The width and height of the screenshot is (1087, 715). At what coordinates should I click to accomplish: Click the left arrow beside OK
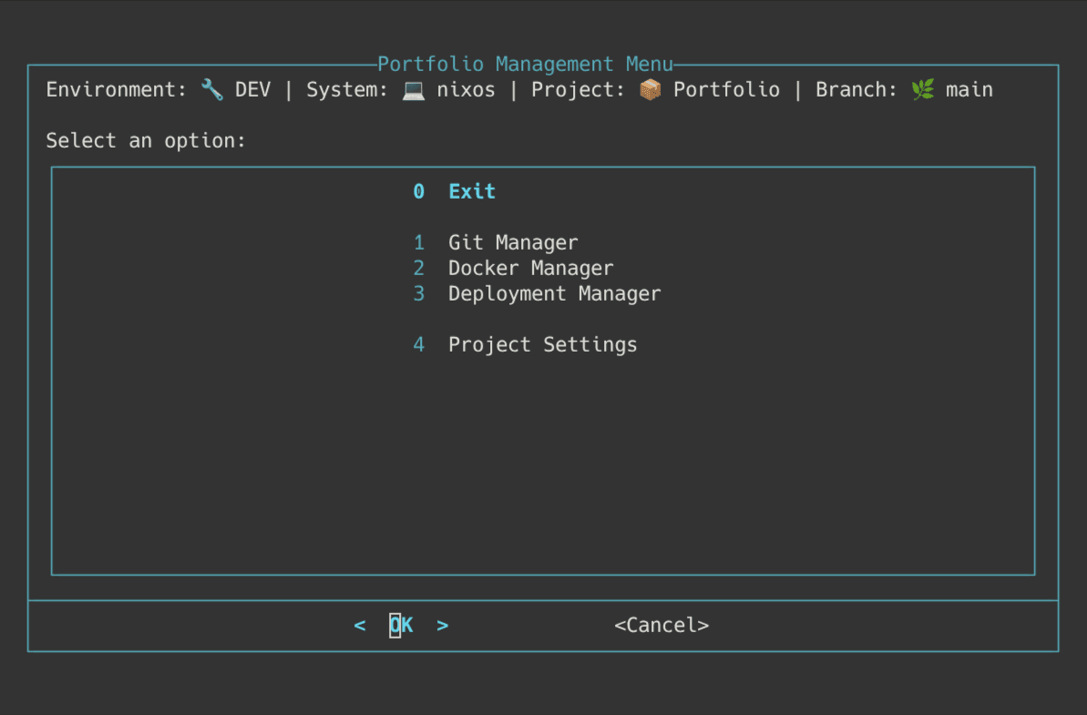point(359,625)
